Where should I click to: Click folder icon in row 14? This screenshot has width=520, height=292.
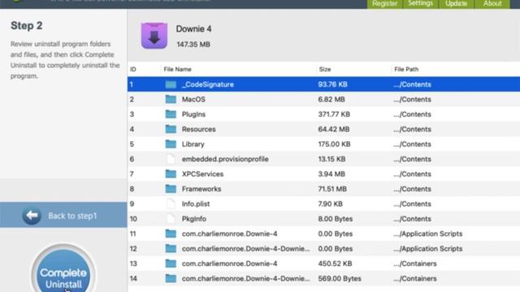(171, 278)
